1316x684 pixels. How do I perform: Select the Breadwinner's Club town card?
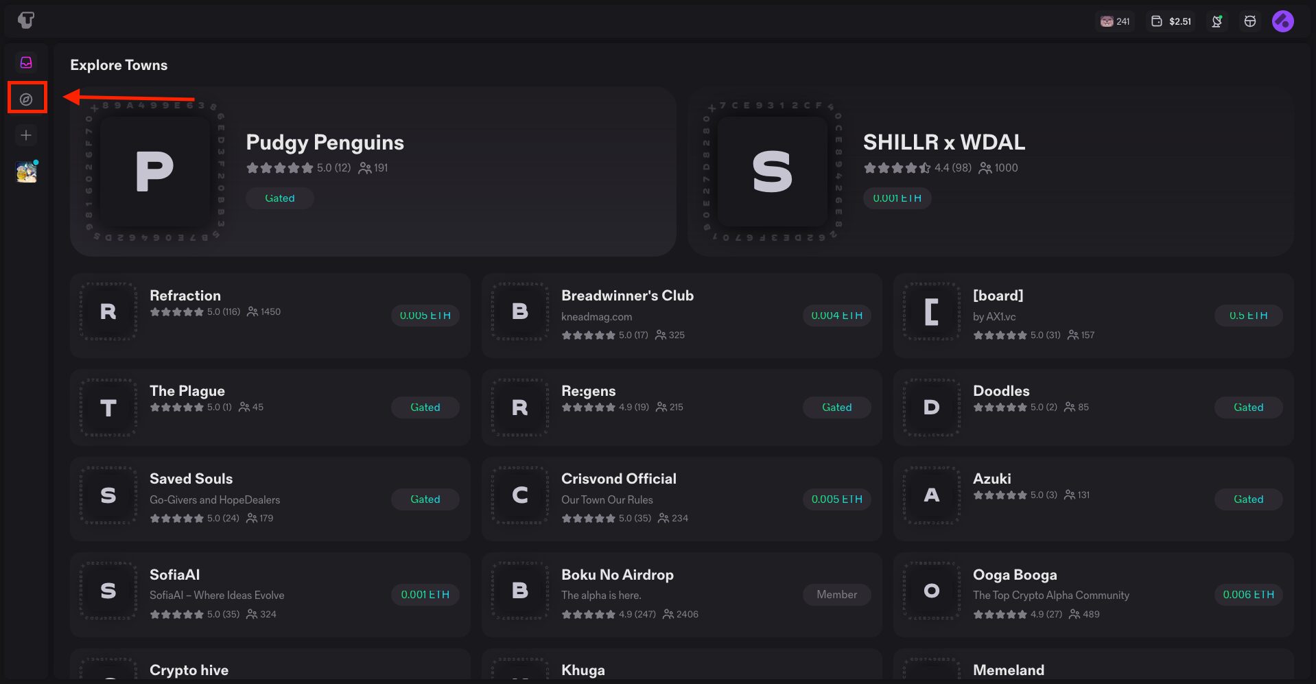681,316
